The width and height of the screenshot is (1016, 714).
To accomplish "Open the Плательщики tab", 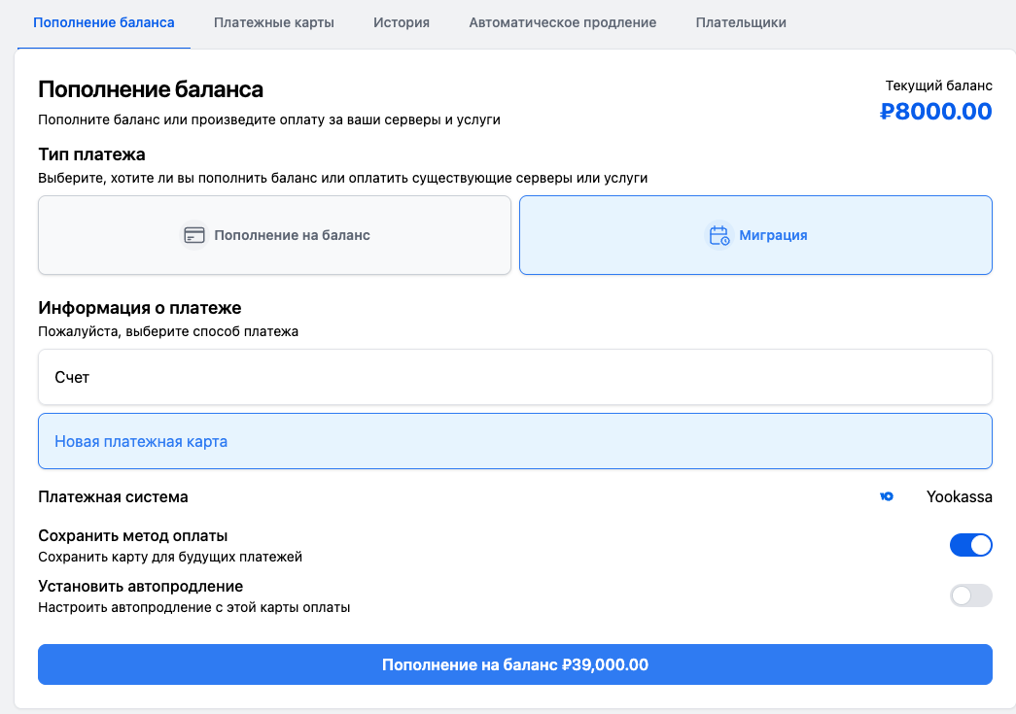I will point(741,22).
